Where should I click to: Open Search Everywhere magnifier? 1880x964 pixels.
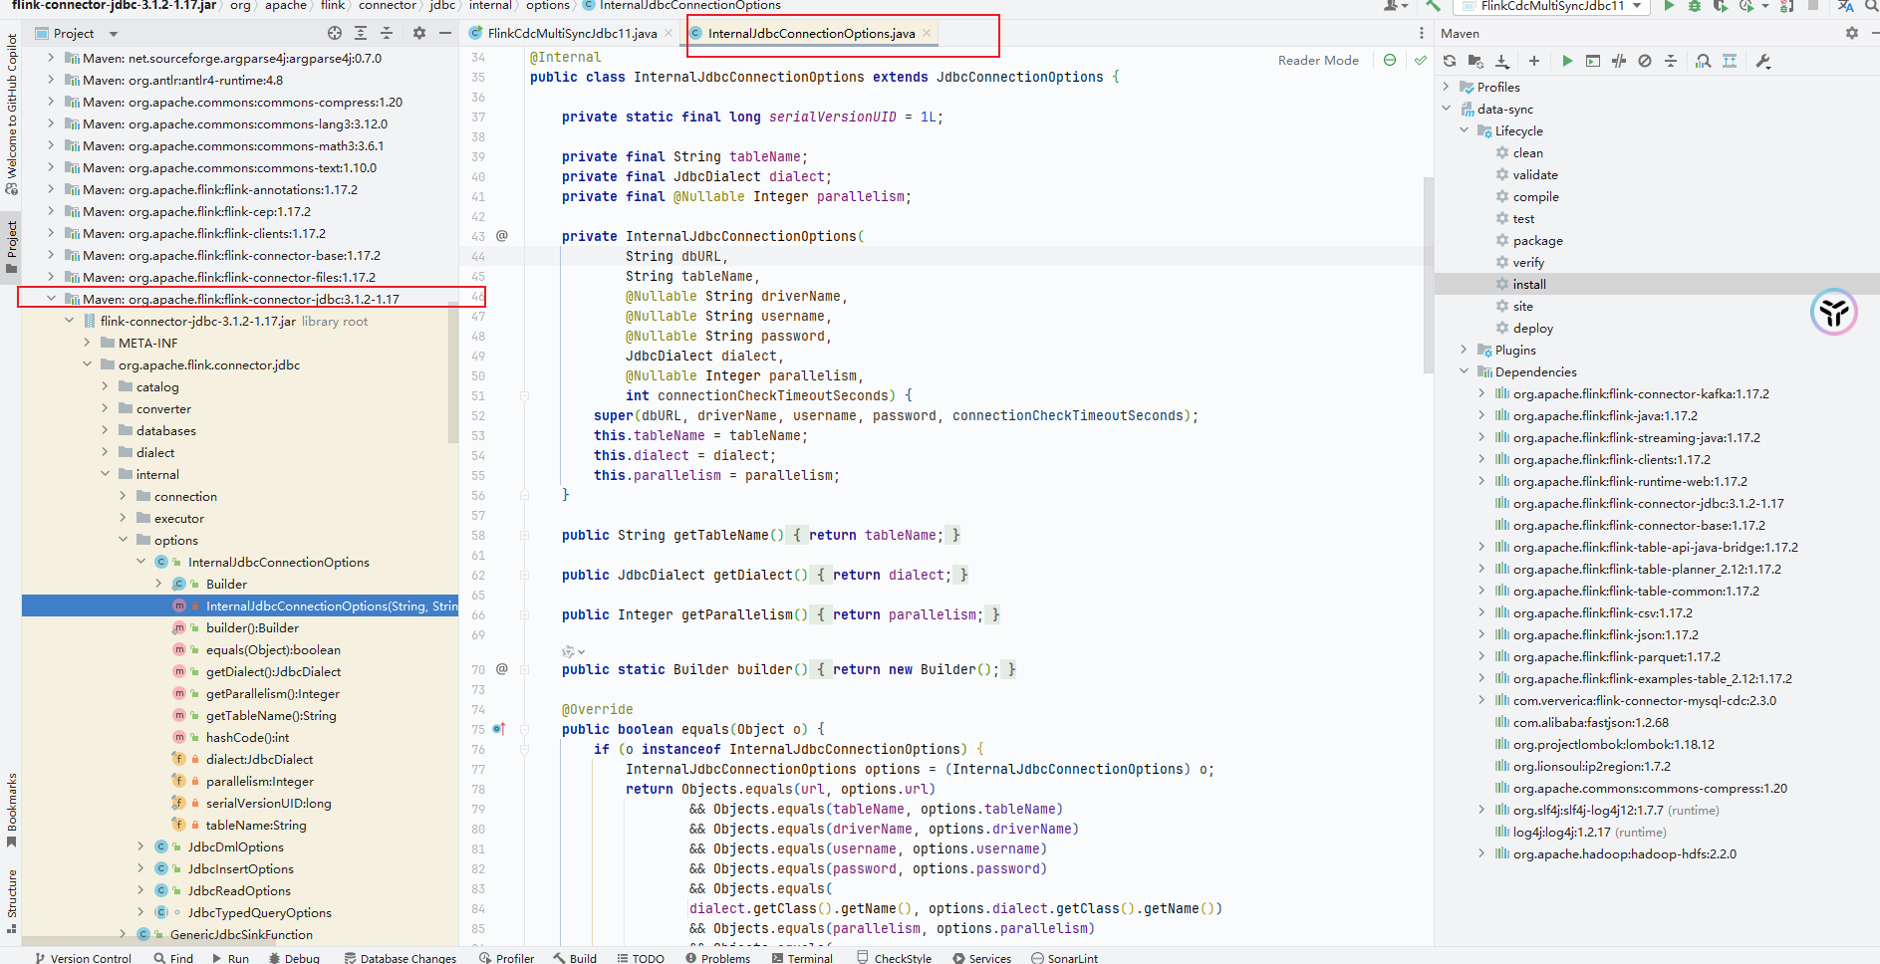point(1871,6)
